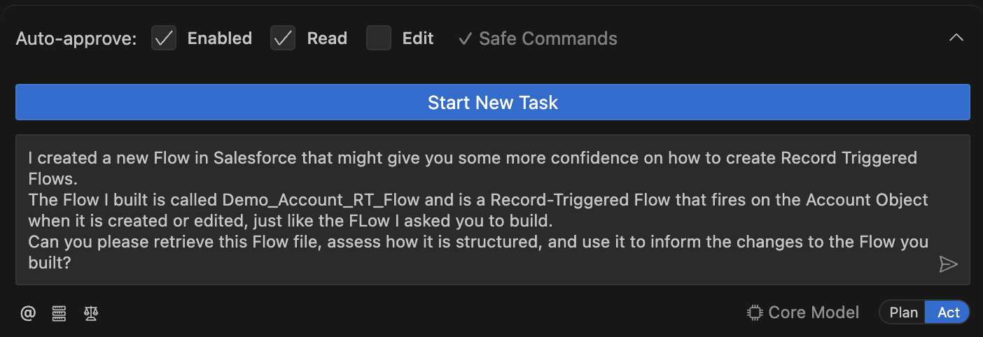
Task: Click the Read label text
Action: [x=327, y=38]
